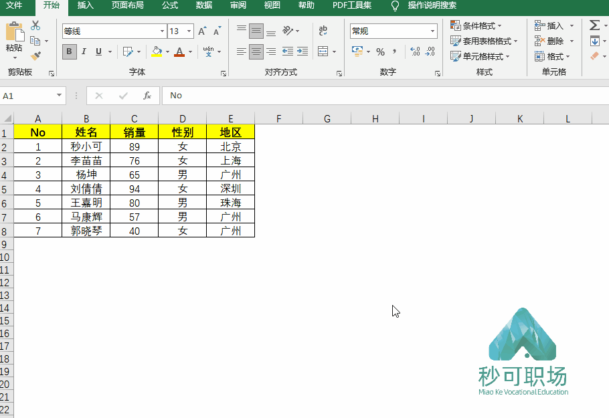609x418 pixels.
Task: Select cell containing 刘倩倩
Action: coord(86,189)
